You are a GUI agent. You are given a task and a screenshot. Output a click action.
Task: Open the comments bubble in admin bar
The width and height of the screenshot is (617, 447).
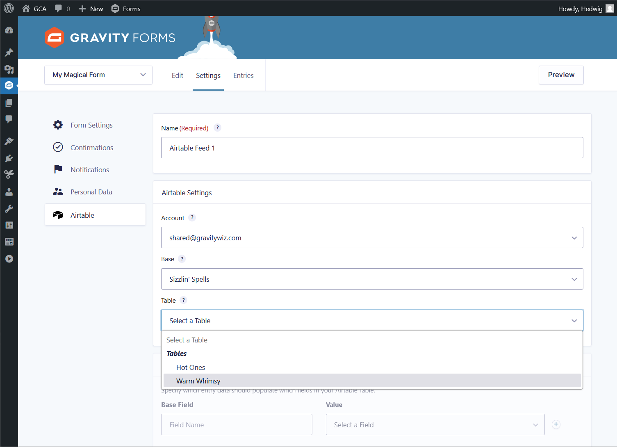click(x=62, y=9)
